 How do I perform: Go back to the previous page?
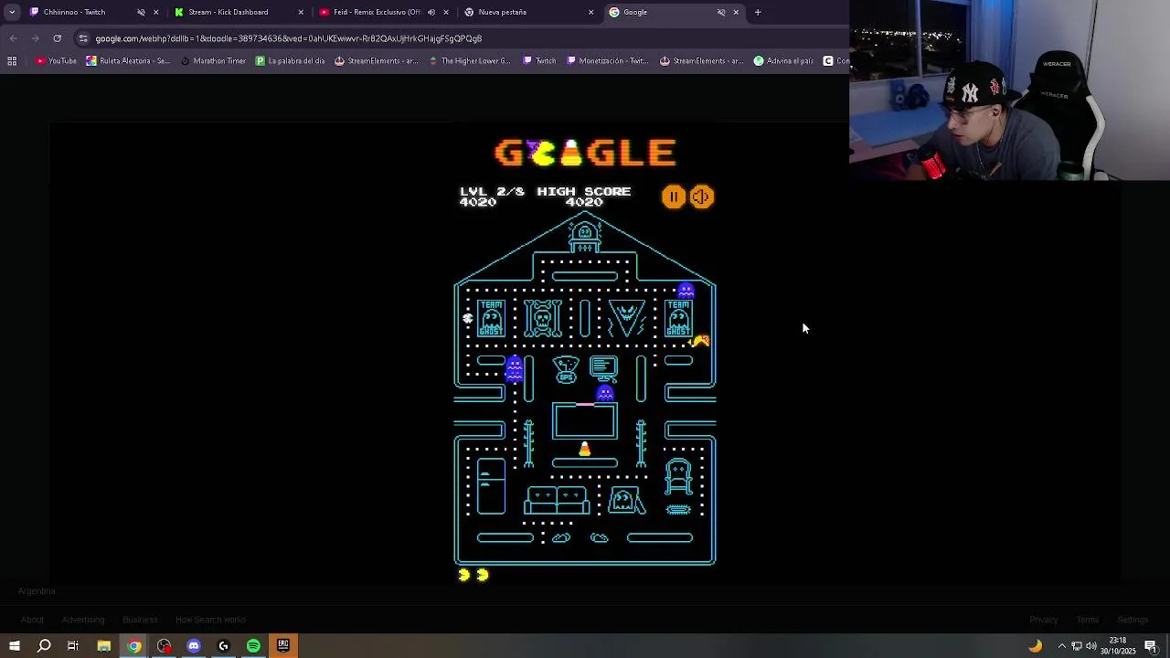coord(13,38)
